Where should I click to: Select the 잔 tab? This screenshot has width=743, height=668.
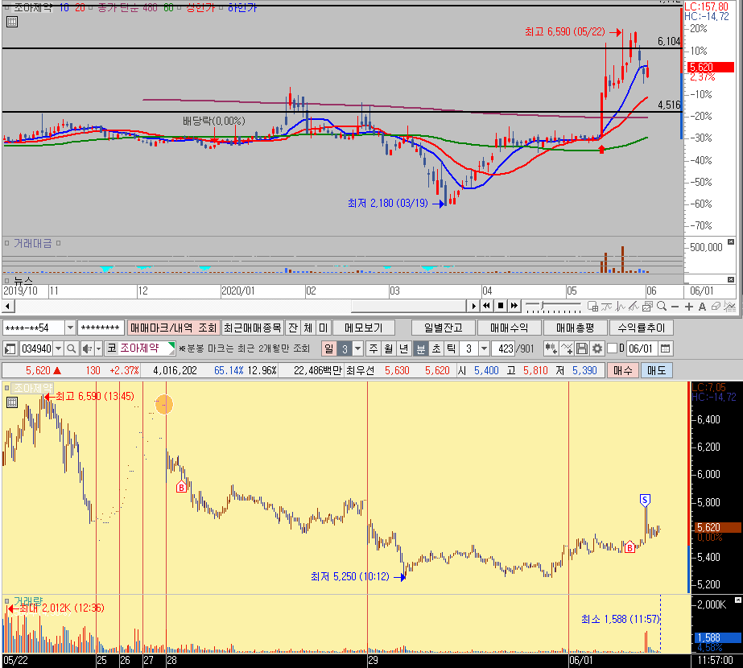pos(293,328)
